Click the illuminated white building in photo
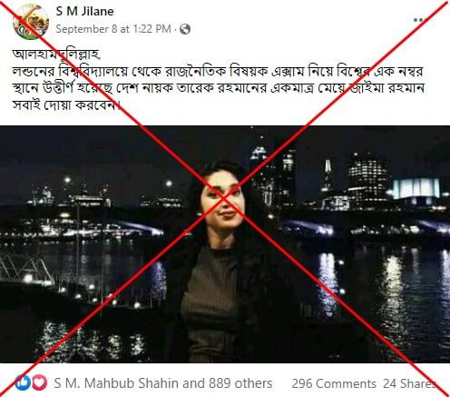Screen dimensions: 450x397 click(x=416, y=188)
